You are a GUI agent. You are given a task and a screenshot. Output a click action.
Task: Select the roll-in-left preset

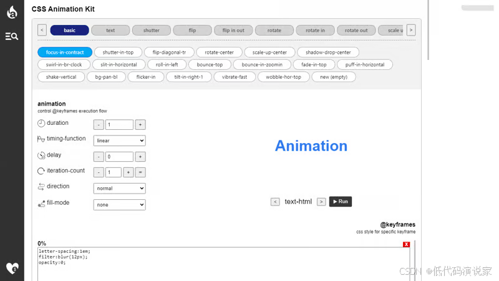(x=167, y=65)
